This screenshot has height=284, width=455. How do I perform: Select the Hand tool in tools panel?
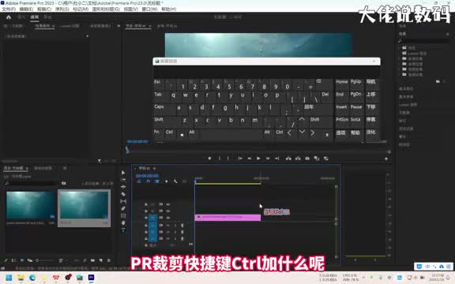point(123,222)
